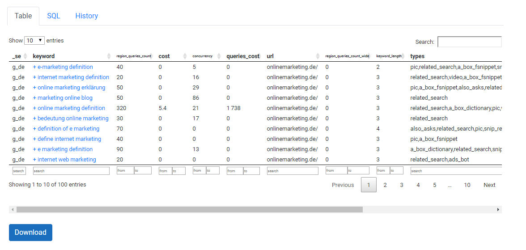Open keyword online marketing definition
526x250 pixels.
click(69, 108)
